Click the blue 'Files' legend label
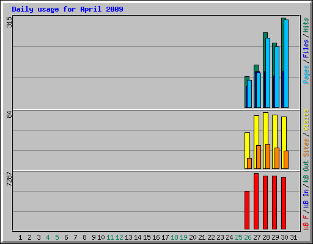Screen dimensions: 313x244 306,49
